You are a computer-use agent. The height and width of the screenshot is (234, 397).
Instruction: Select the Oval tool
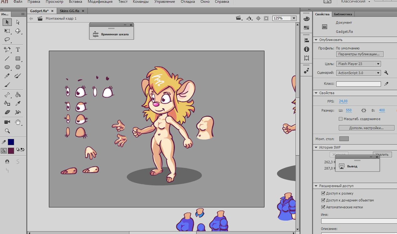(7, 67)
